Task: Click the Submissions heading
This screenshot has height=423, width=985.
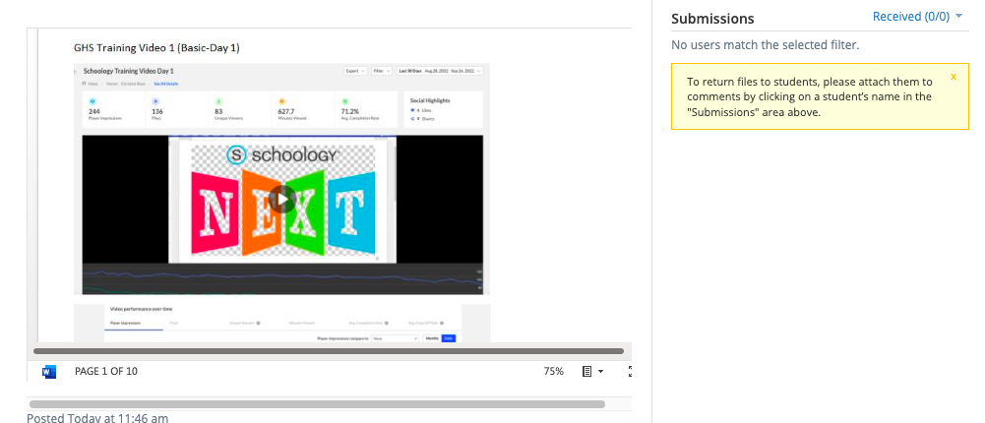Action: tap(712, 19)
